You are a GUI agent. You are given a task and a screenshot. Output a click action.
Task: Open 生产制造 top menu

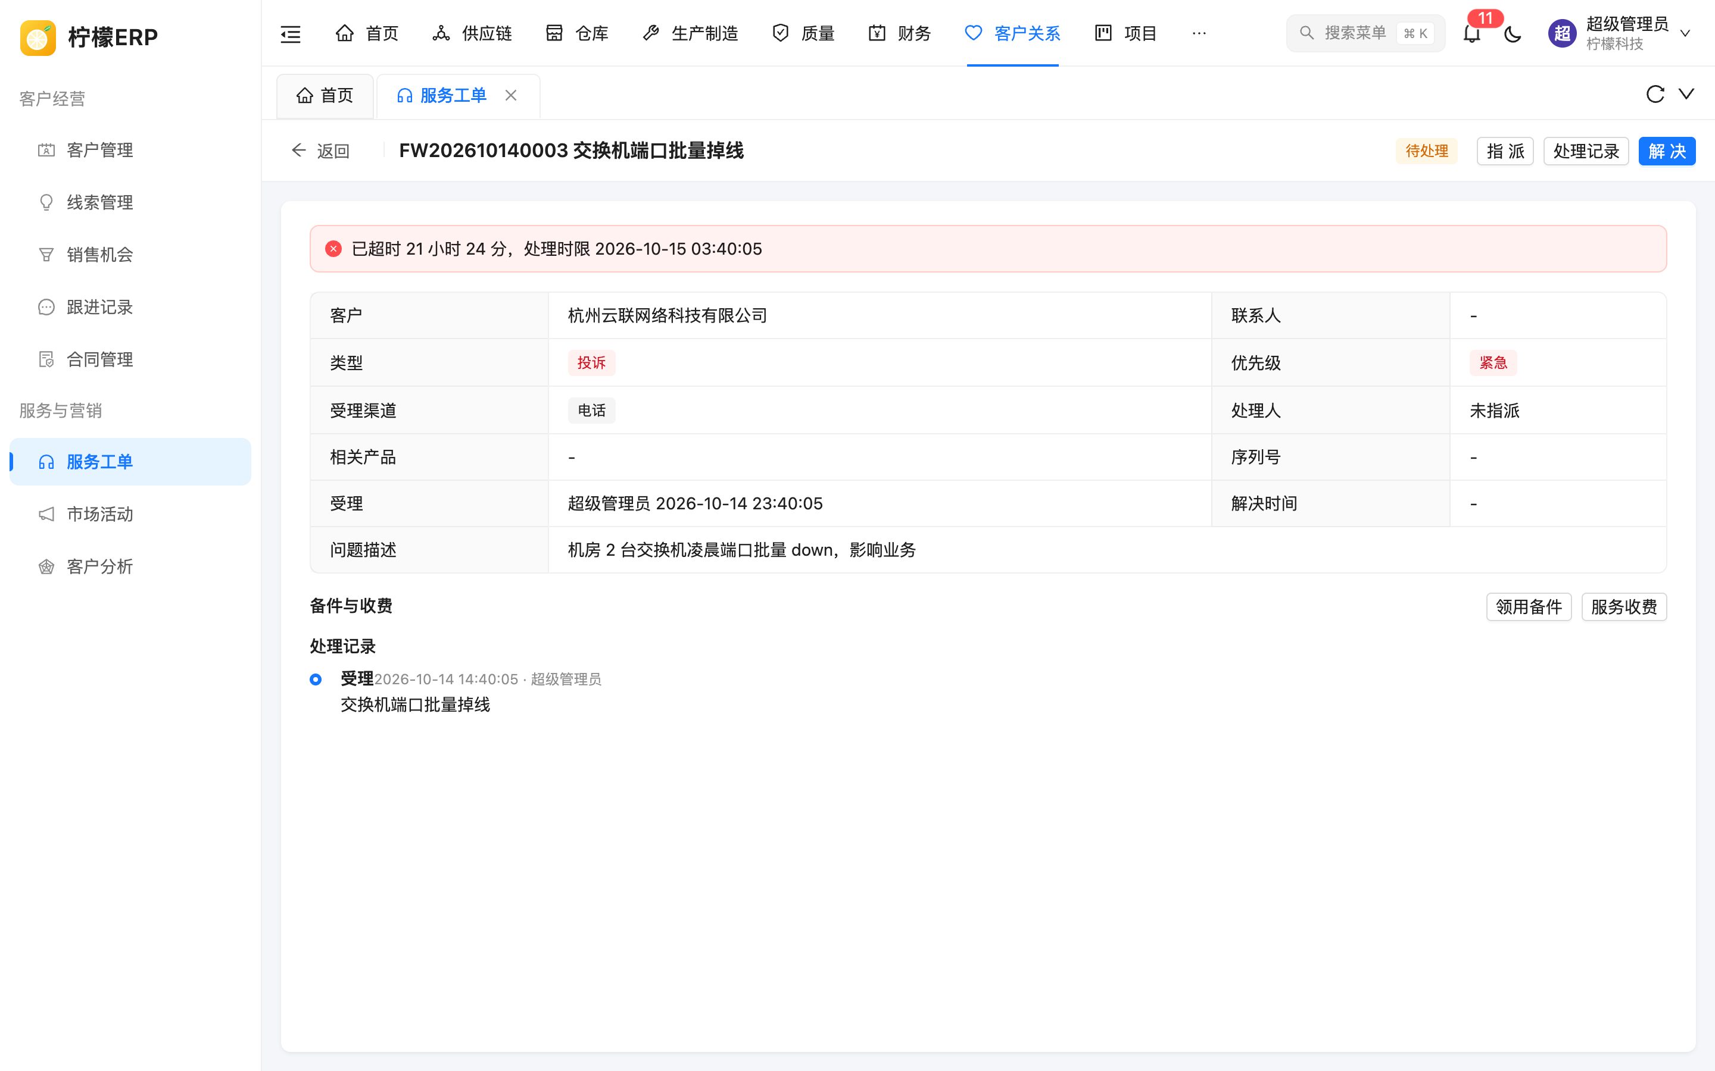coord(690,33)
